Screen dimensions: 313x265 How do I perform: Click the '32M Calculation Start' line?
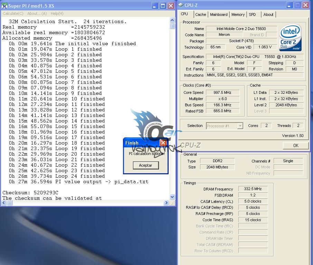68,21
